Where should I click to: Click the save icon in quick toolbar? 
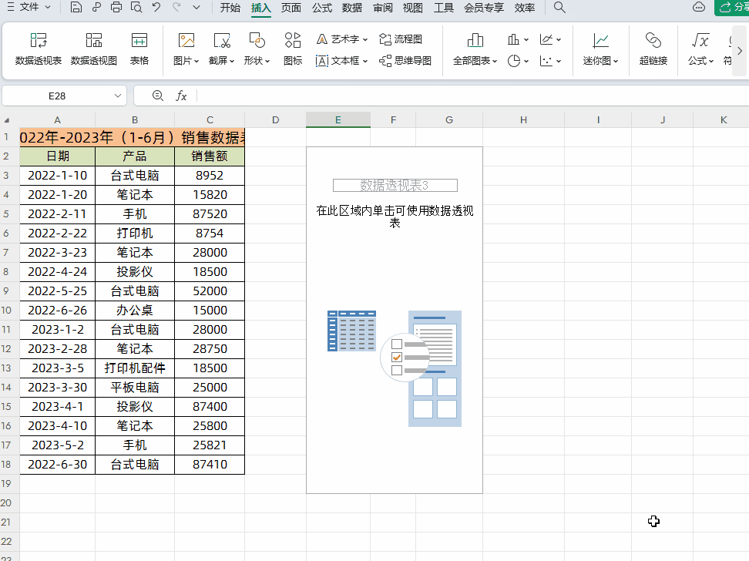[x=76, y=7]
